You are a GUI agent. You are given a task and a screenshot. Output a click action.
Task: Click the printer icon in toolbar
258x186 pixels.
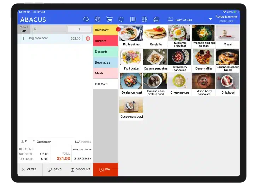click(x=156, y=19)
